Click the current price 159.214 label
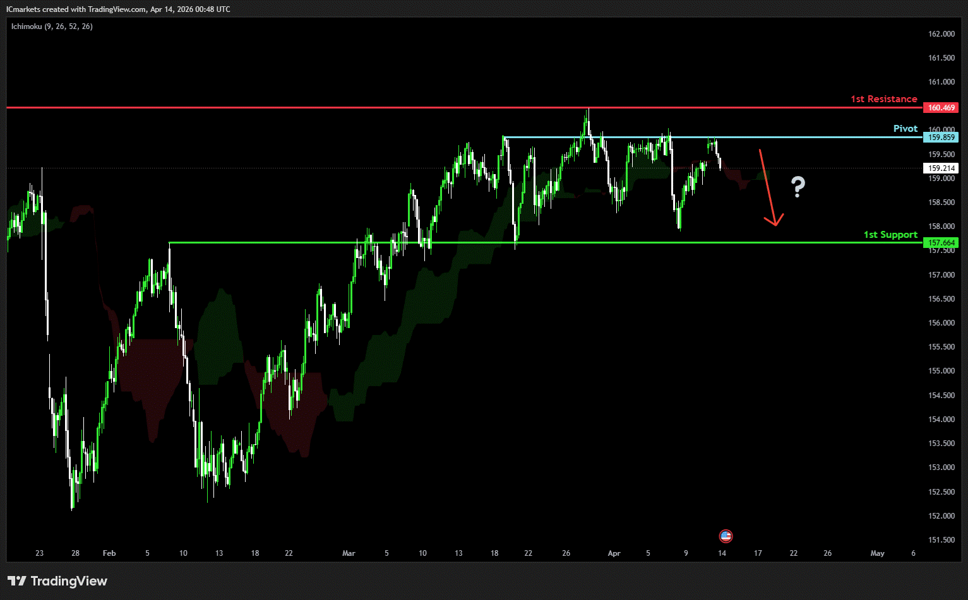Viewport: 968px width, 600px height. (940, 168)
